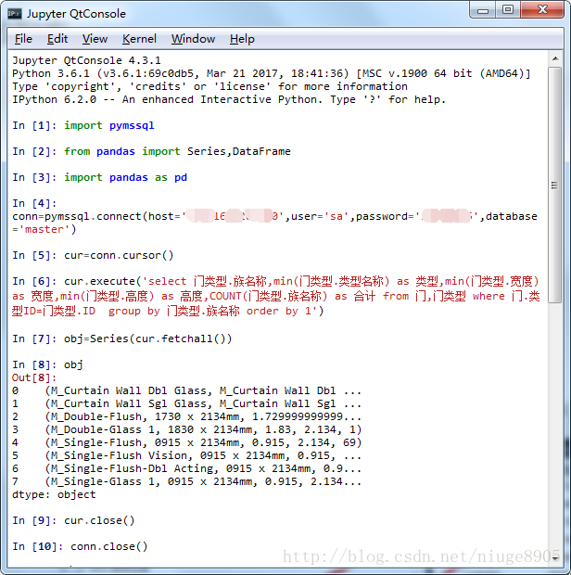Click the 'import pymssql' input line
Viewport: 571px width, 575px height.
[x=109, y=125]
